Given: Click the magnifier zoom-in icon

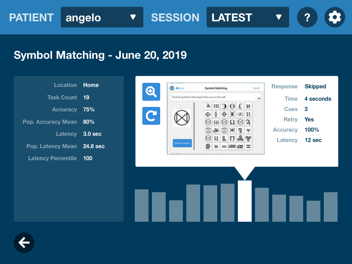Looking at the screenshot, I should [x=151, y=92].
